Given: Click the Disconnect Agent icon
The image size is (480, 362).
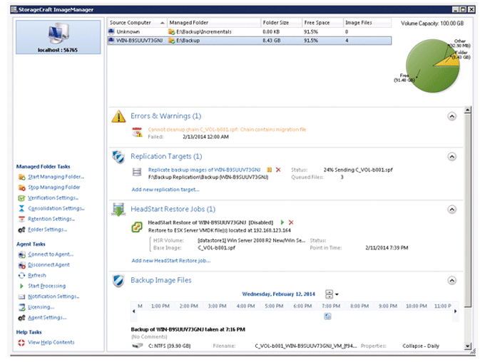Looking at the screenshot, I should [21, 265].
